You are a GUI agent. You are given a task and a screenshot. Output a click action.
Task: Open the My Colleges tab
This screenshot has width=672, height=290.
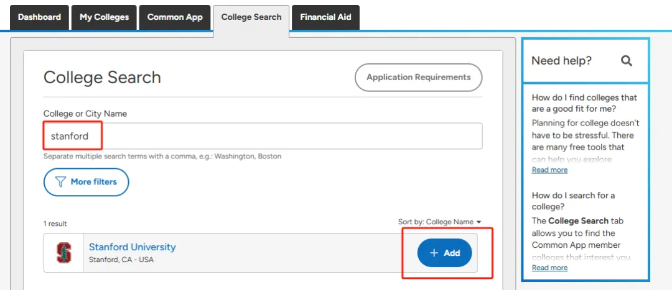(104, 17)
